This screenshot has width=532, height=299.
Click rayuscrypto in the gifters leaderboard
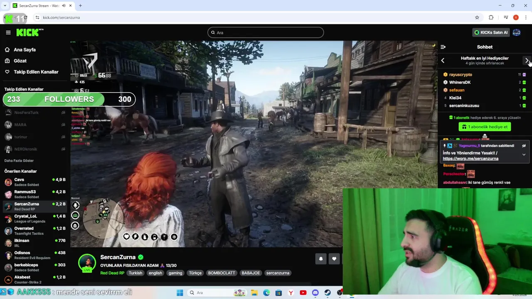click(x=461, y=75)
